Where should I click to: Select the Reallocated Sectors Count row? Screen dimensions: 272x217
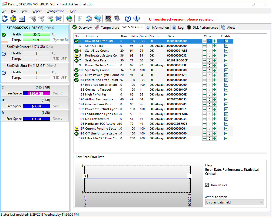point(102,56)
